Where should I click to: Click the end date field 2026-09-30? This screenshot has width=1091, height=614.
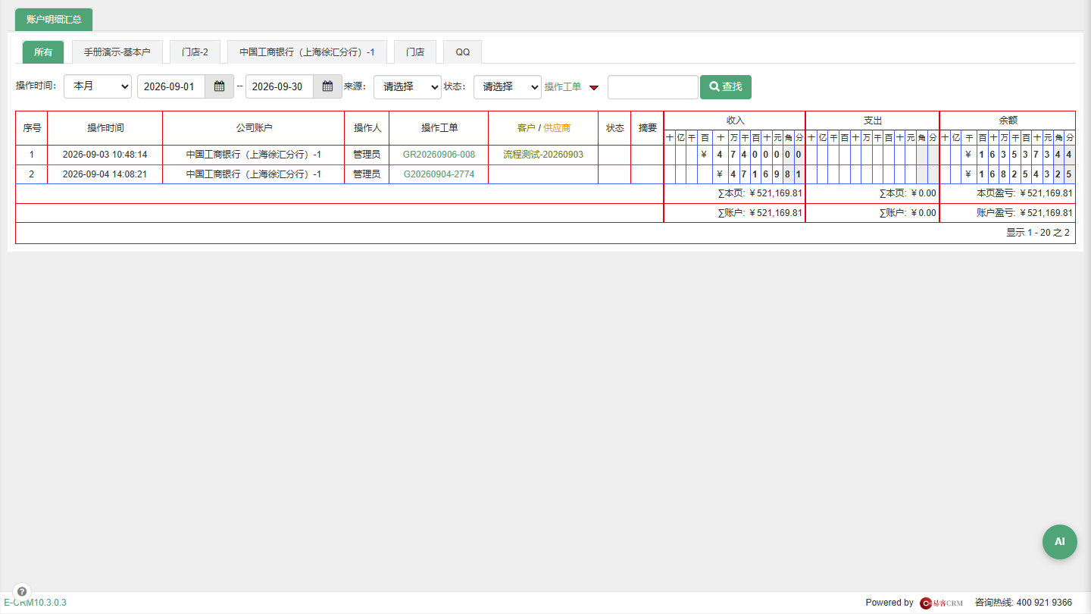(280, 86)
